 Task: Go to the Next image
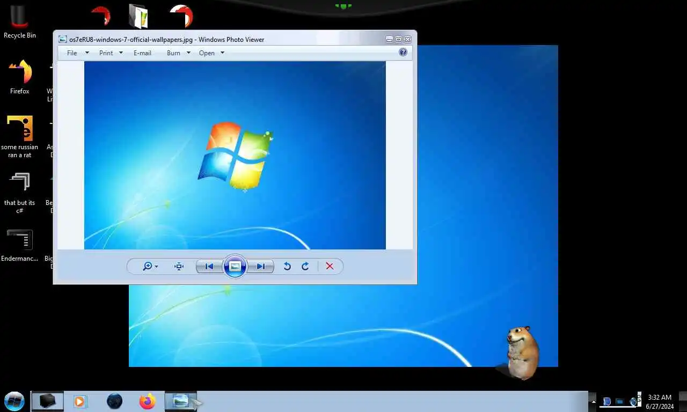(260, 266)
